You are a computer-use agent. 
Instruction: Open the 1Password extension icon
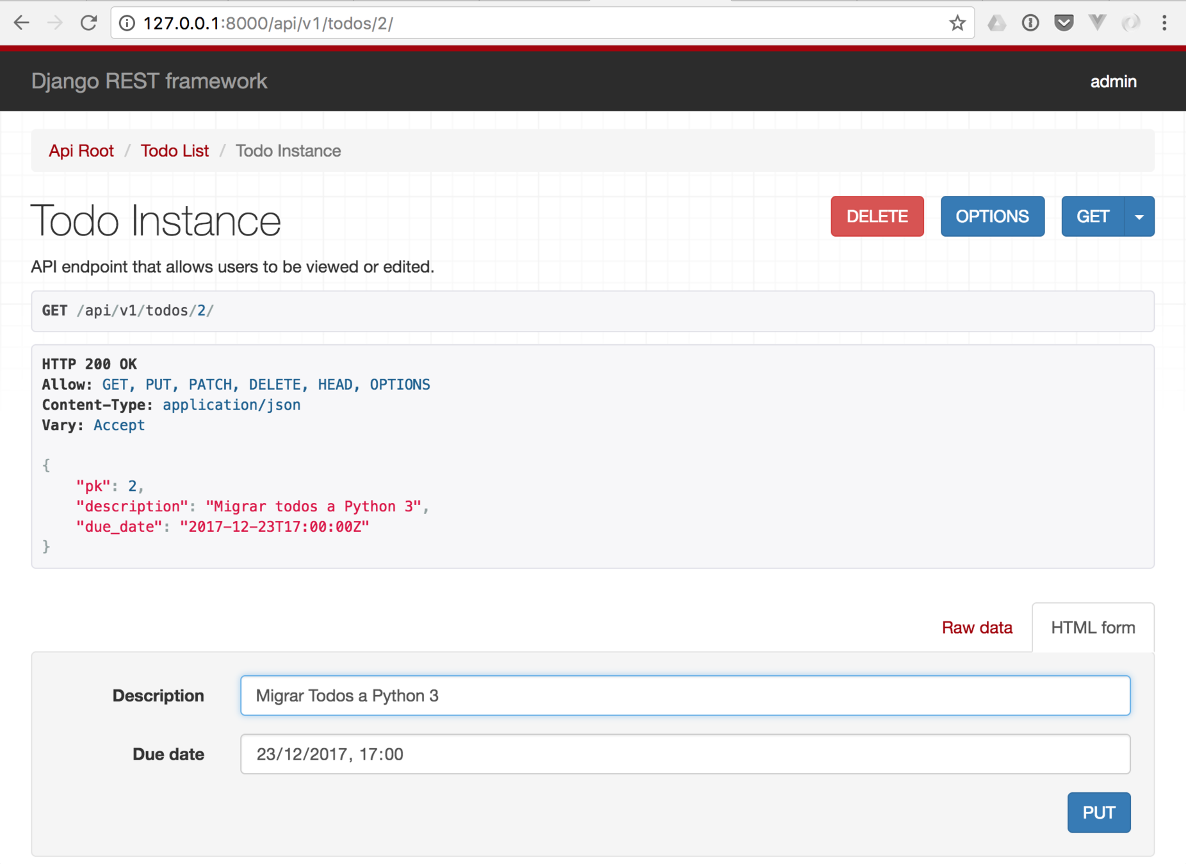[x=1030, y=24]
